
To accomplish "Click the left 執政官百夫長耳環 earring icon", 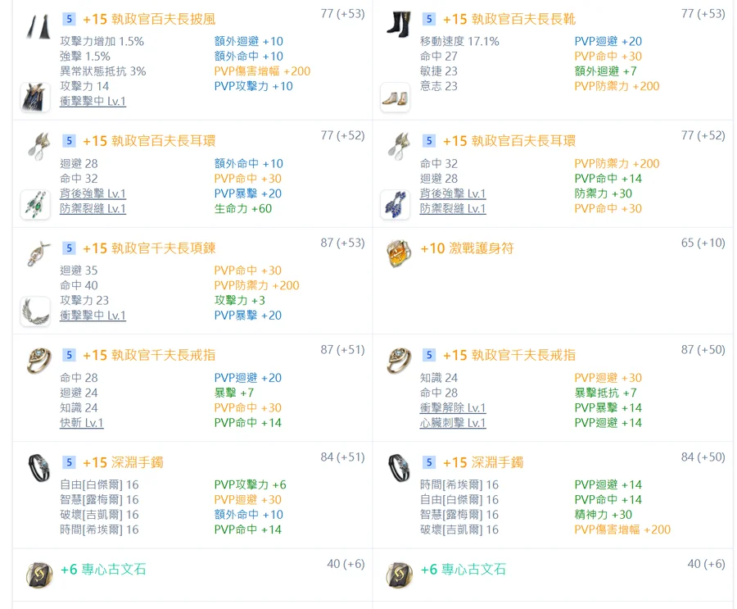I will [35, 148].
